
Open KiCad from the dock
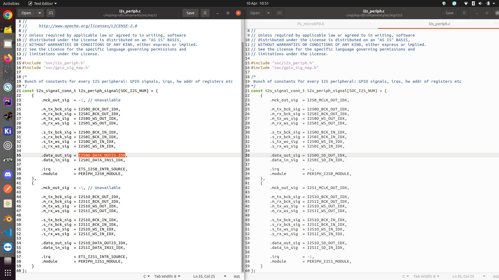pyautogui.click(x=8, y=131)
